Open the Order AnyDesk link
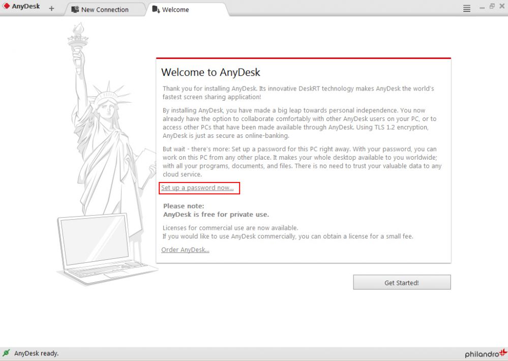508x361 pixels. tap(185, 250)
